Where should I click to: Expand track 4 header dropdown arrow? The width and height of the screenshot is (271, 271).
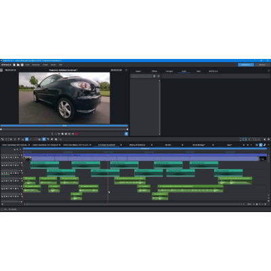(19, 178)
